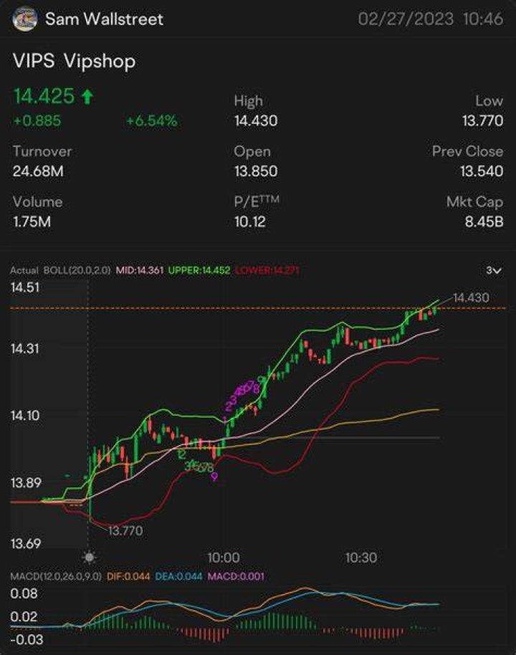516x655 pixels.
Task: Select the 02/27/2023 10:46 timestamp
Action: coord(430,19)
